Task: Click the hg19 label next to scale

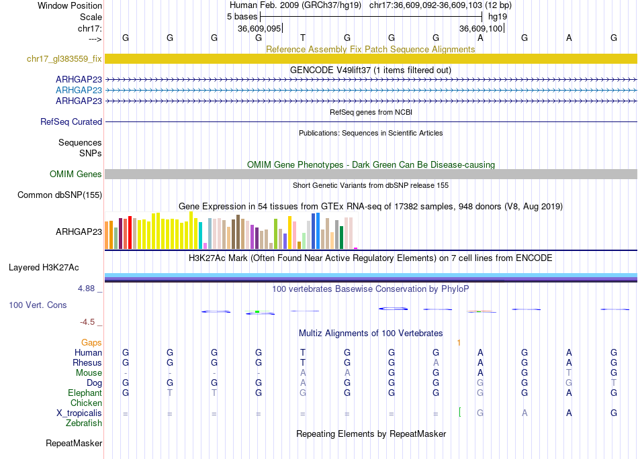Action: point(497,17)
